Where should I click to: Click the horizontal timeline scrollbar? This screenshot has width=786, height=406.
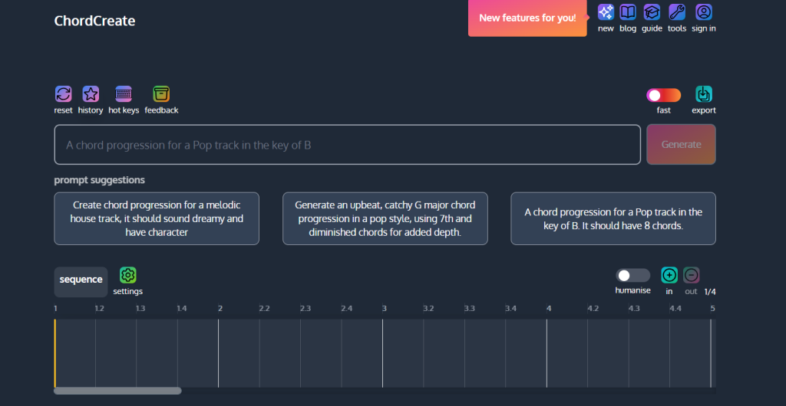click(x=117, y=391)
